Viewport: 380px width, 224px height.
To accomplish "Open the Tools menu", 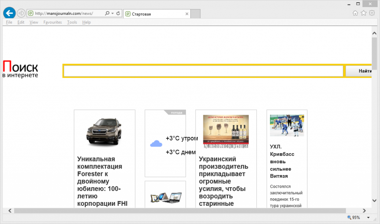I will click(72, 22).
